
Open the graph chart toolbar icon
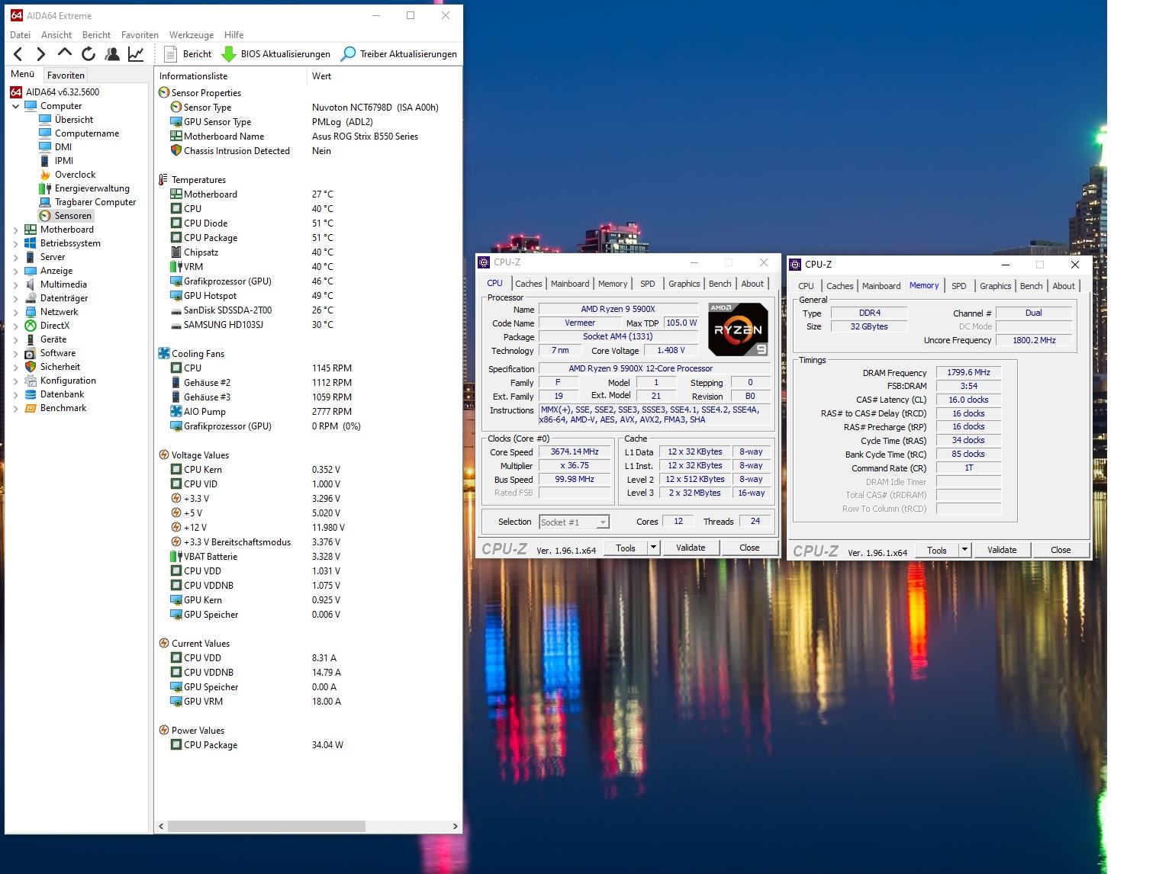click(136, 53)
